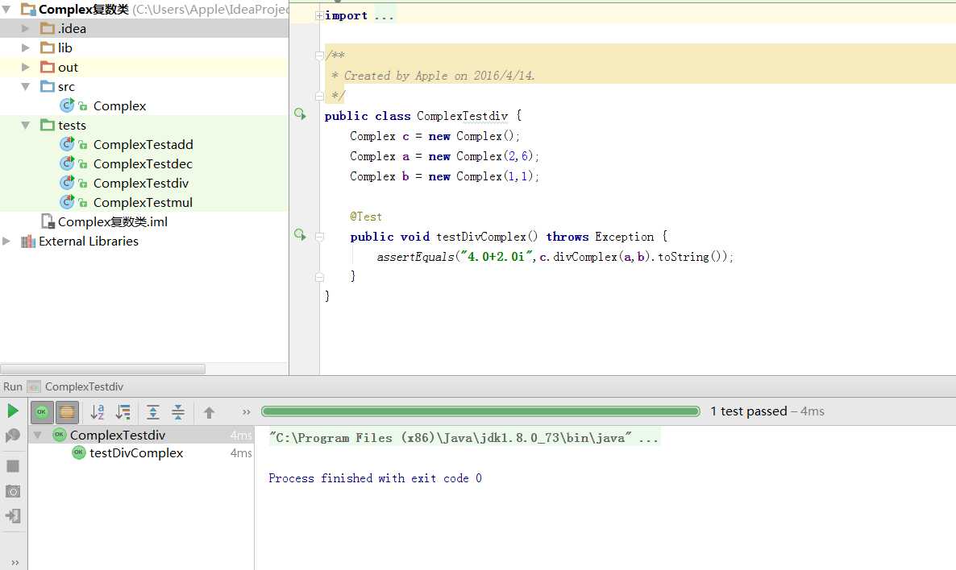956x570 pixels.
Task: Toggle the show ignored tests button
Action: [67, 412]
